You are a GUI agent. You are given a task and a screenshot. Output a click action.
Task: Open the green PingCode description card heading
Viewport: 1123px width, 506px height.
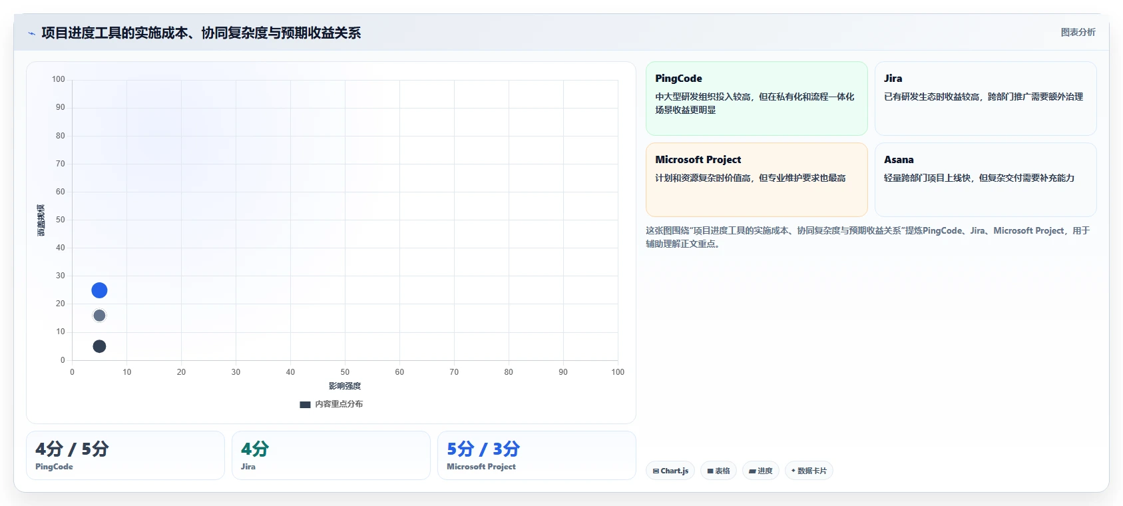click(x=678, y=79)
